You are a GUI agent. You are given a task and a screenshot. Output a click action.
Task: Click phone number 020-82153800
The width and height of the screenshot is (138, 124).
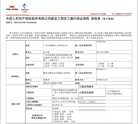pos(103,52)
